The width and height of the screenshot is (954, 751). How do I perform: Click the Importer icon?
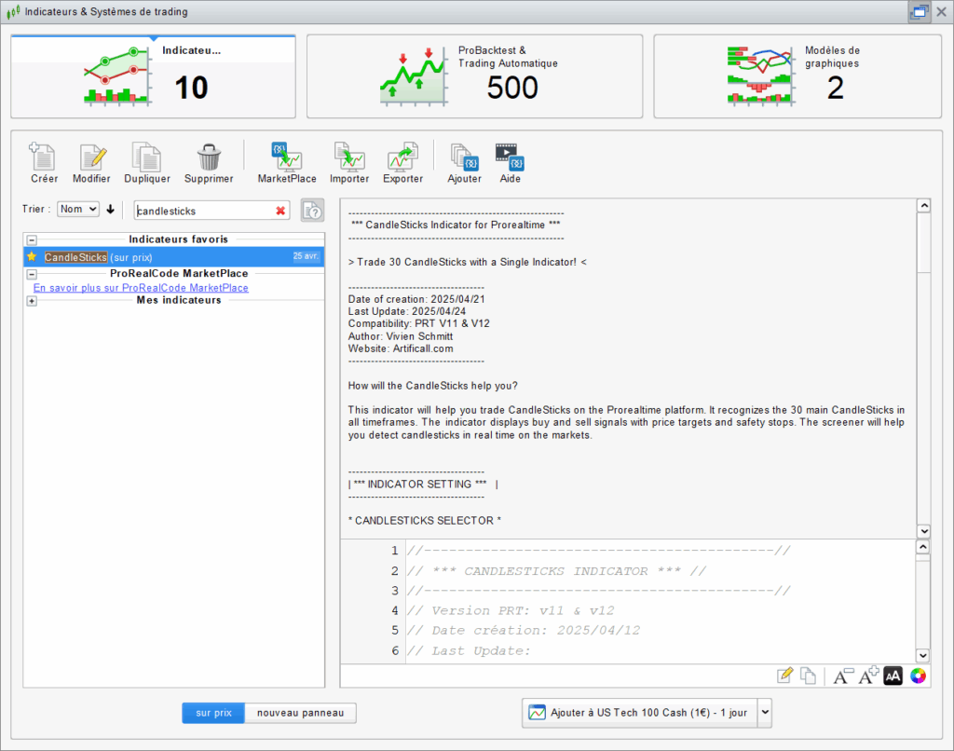click(349, 157)
